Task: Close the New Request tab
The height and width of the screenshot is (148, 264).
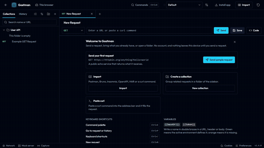Action: point(92,14)
